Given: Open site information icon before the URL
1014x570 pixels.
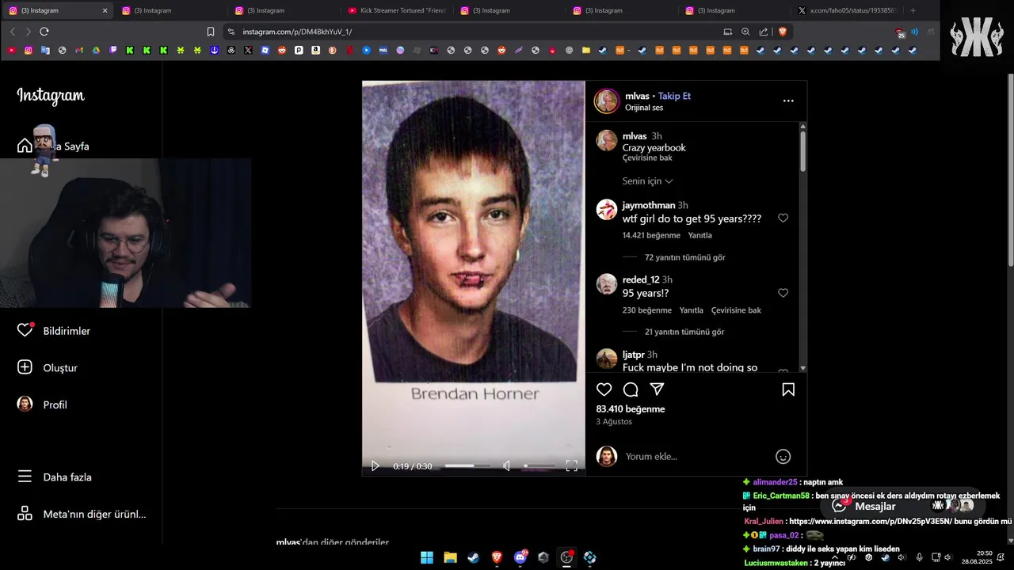Looking at the screenshot, I should coord(231,32).
